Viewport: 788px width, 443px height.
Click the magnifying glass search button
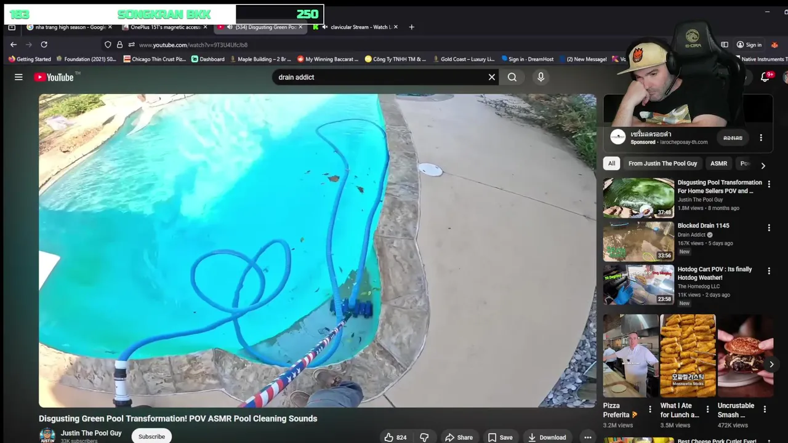coord(512,77)
